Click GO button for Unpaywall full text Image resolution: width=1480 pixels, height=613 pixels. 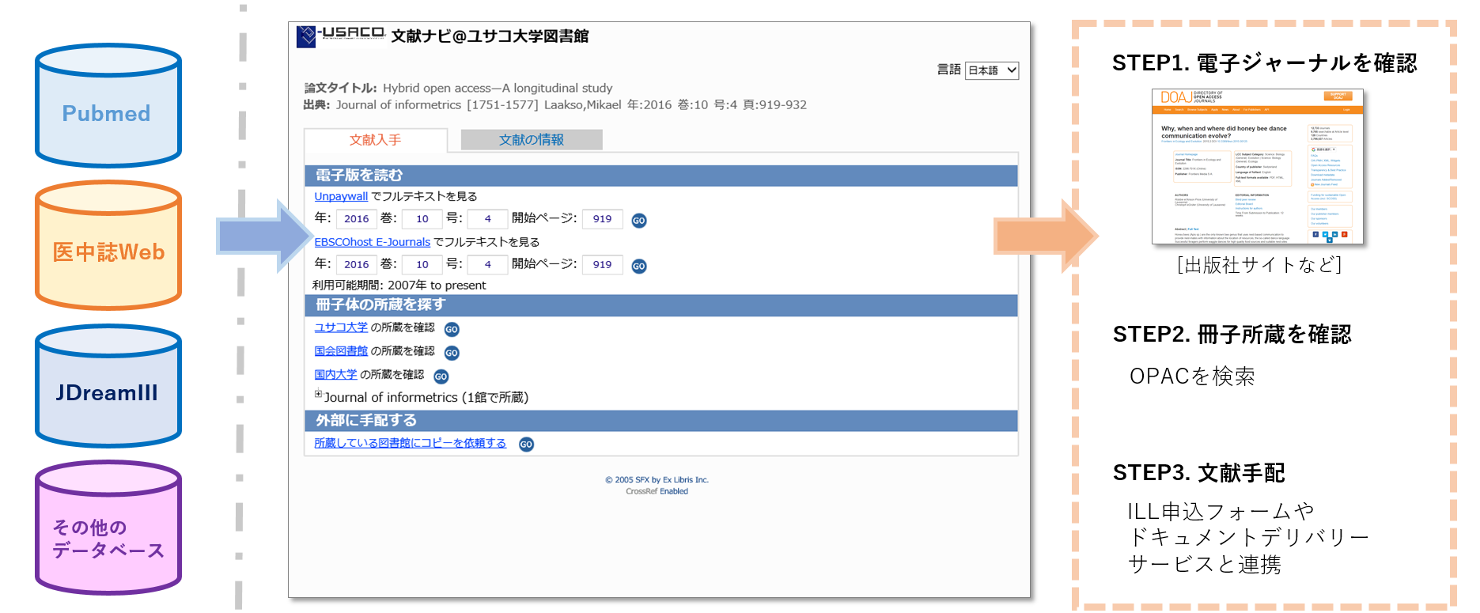pos(639,221)
